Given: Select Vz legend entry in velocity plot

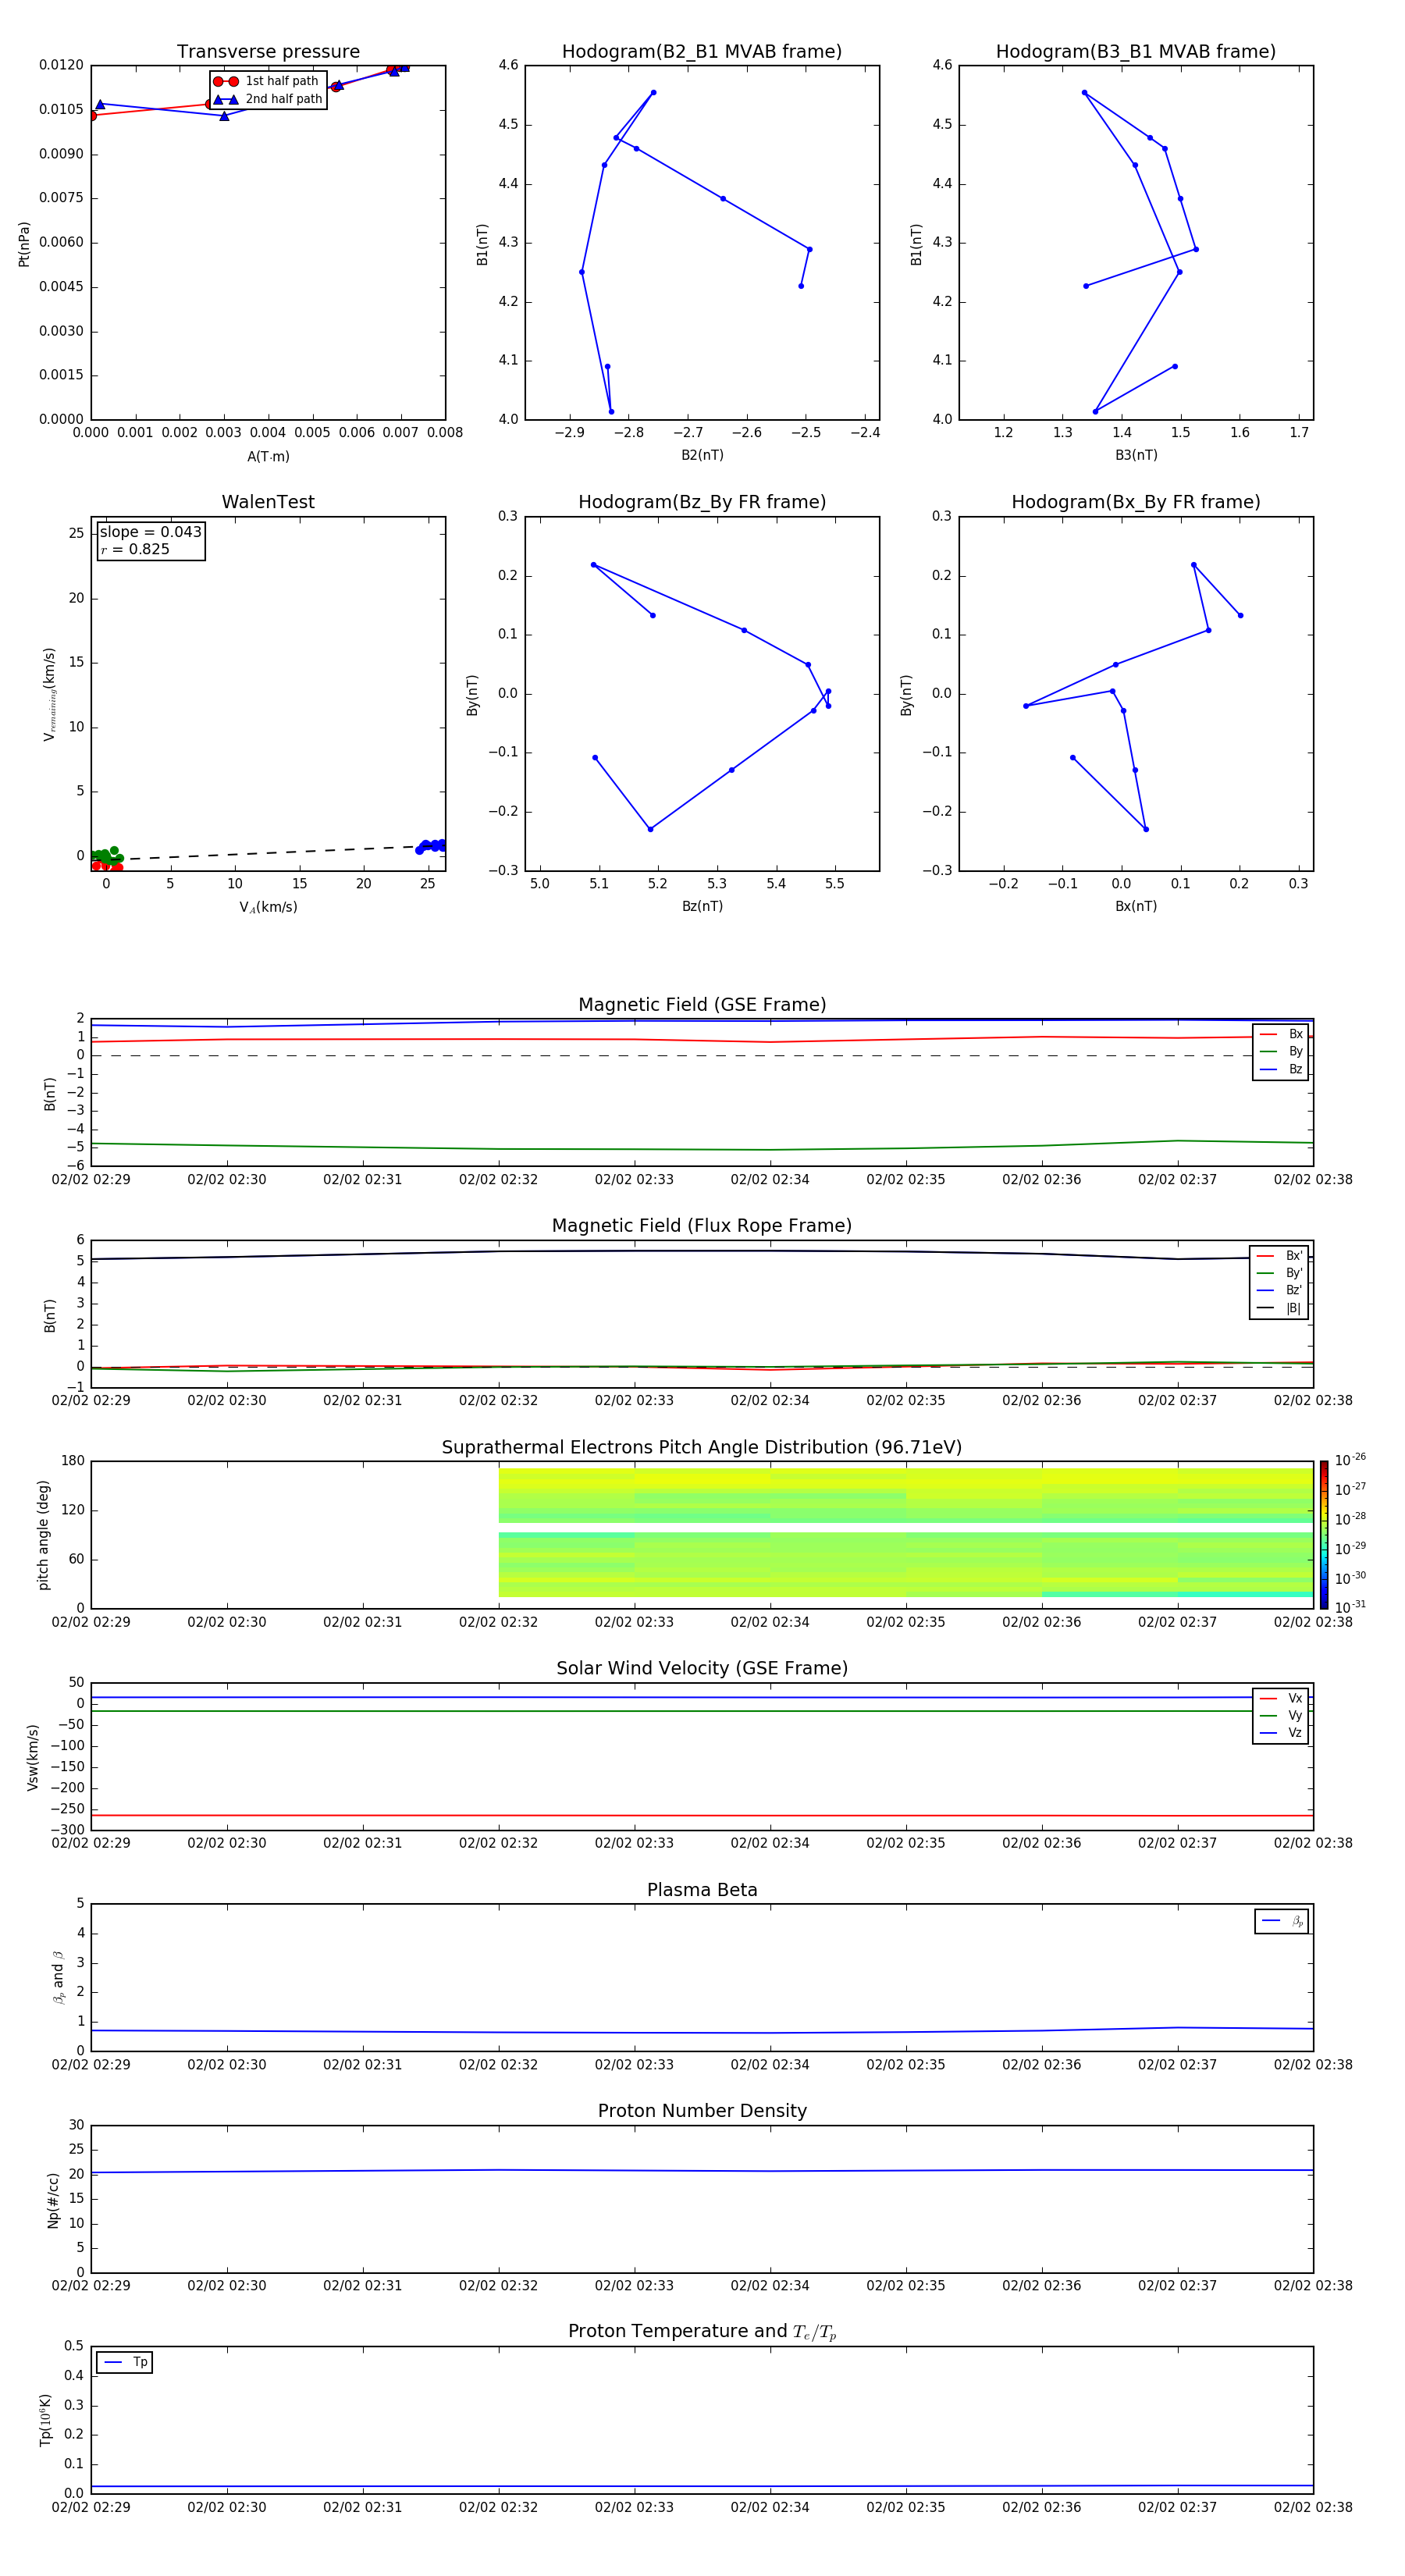Looking at the screenshot, I should tap(1281, 1733).
